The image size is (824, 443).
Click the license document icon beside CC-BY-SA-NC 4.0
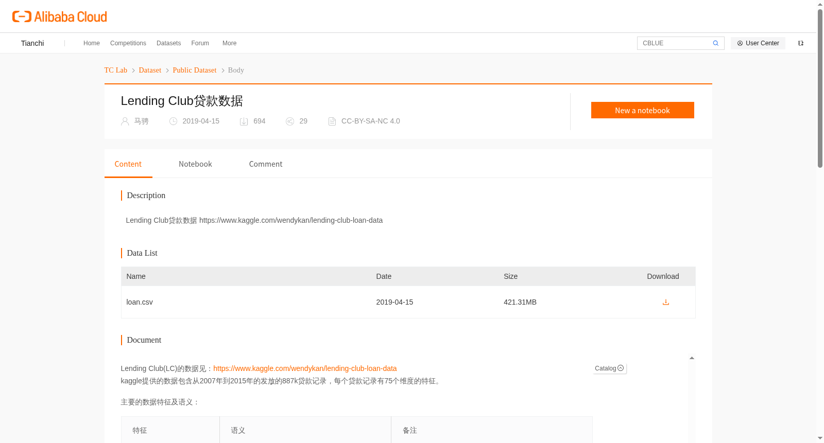(332, 121)
